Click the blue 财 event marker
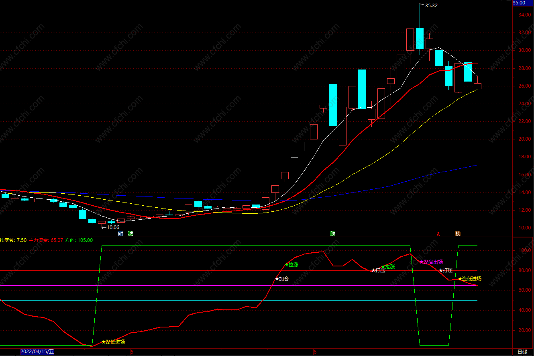 pos(120,234)
